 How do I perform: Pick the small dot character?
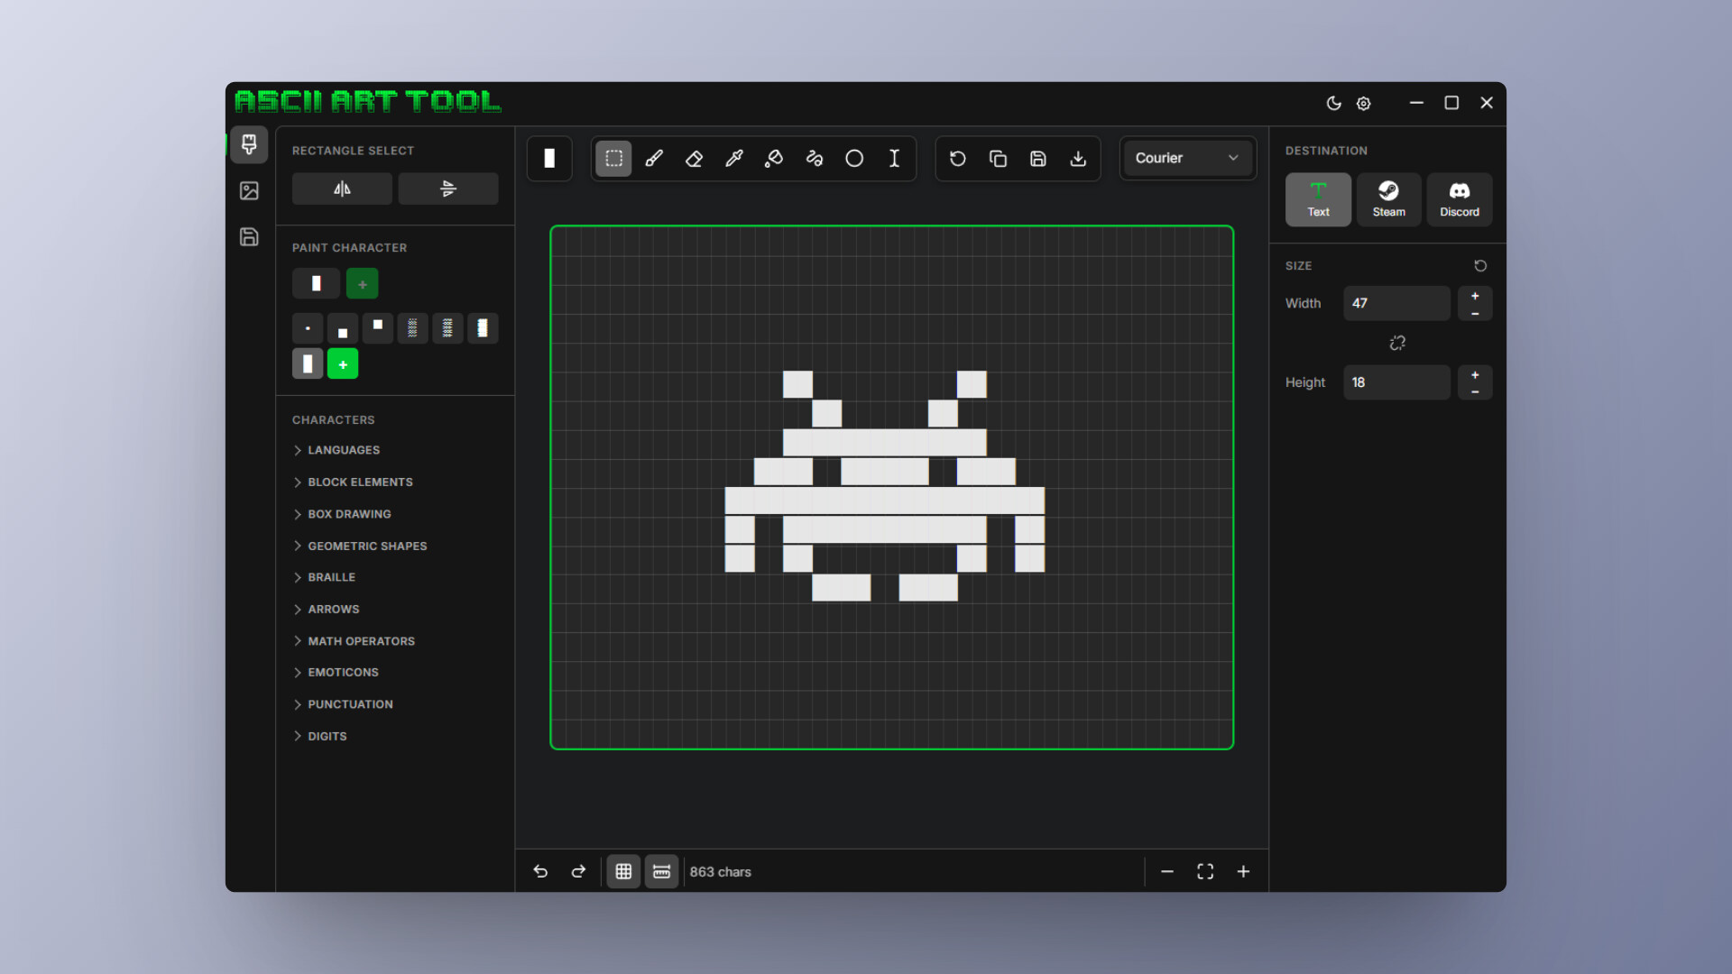pos(308,328)
